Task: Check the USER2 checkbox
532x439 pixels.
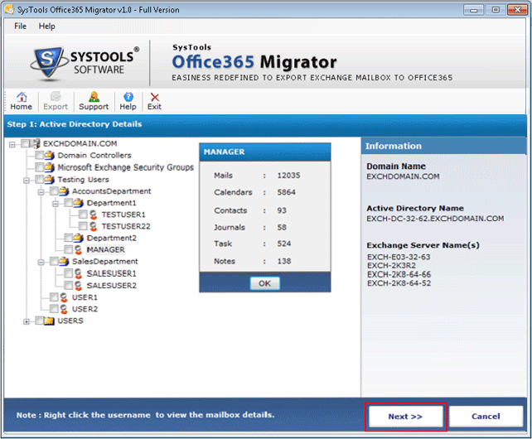Action: [x=54, y=309]
